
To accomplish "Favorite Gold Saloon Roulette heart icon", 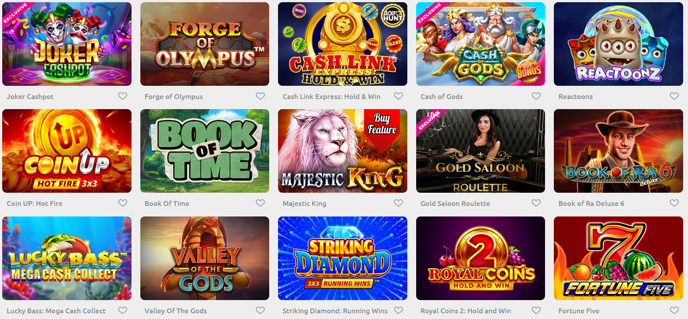I will pos(536,203).
